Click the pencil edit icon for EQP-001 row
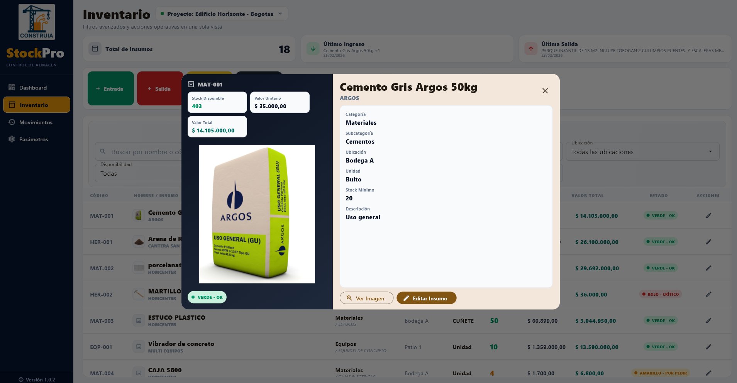Image resolution: width=737 pixels, height=383 pixels. [708, 347]
